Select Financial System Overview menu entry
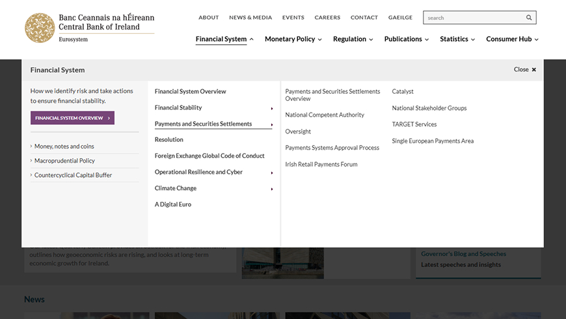The width and height of the screenshot is (566, 319). (x=190, y=91)
